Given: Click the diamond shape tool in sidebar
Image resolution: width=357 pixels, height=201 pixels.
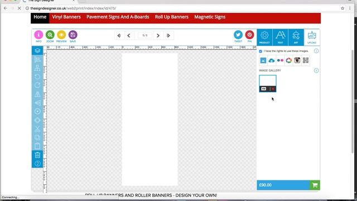Looking at the screenshot, I should pyautogui.click(x=37, y=120).
